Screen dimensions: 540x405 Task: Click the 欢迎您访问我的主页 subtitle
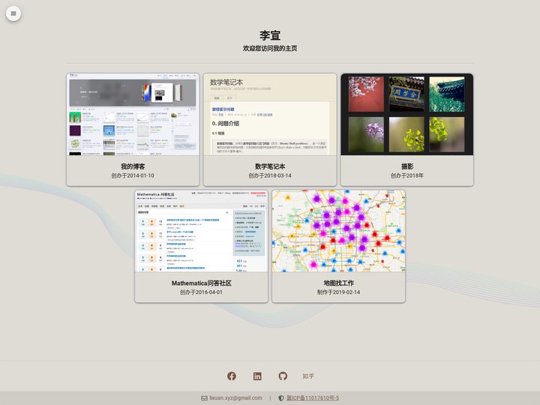(x=270, y=49)
